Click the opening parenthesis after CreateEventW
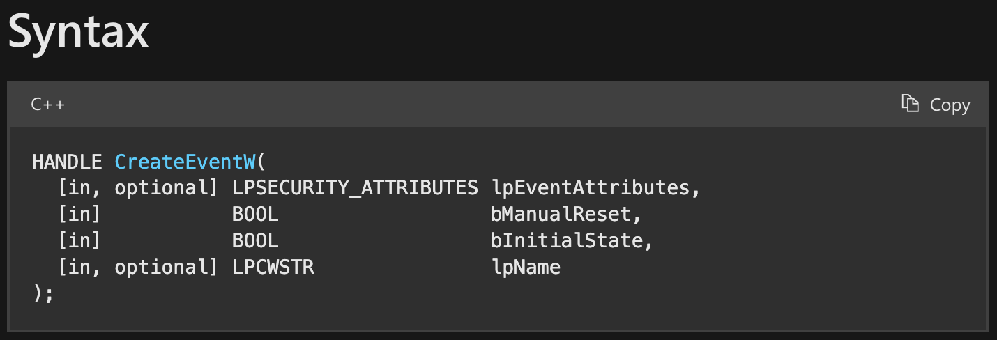Image resolution: width=997 pixels, height=340 pixels. coord(261,162)
